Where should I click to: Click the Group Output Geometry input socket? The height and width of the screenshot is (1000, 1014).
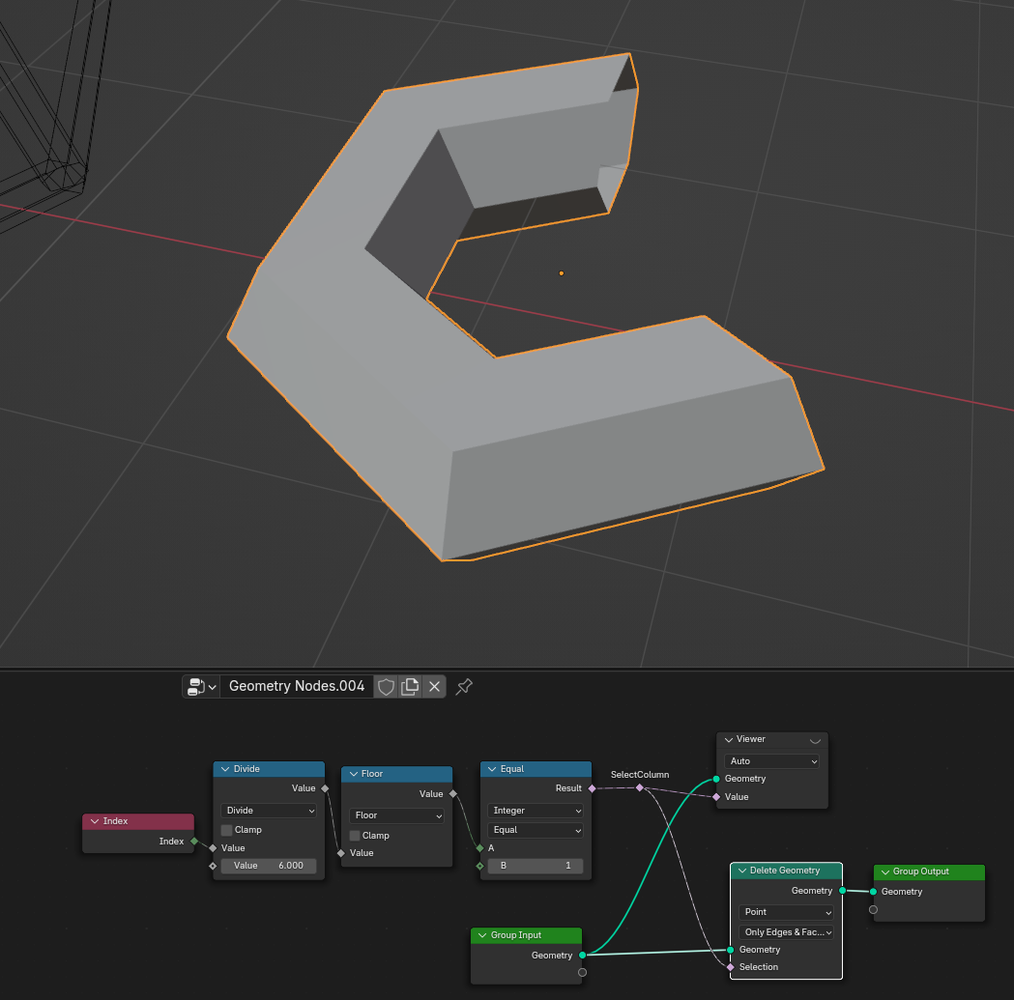pyautogui.click(x=873, y=892)
